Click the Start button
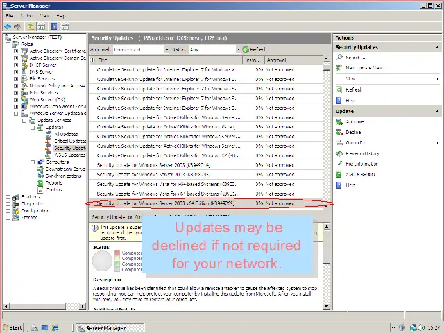 [x=13, y=327]
